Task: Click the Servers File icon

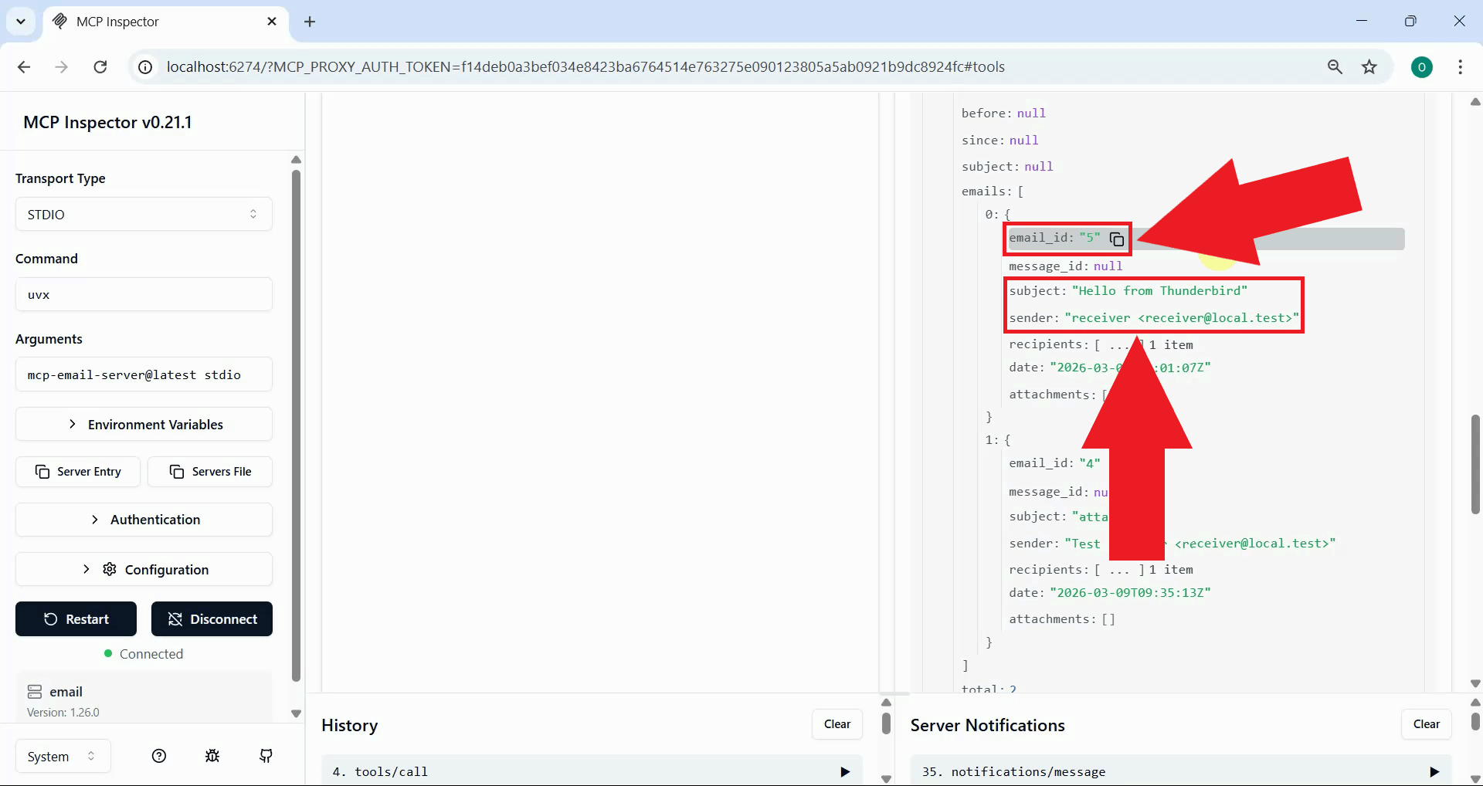Action: 176,472
